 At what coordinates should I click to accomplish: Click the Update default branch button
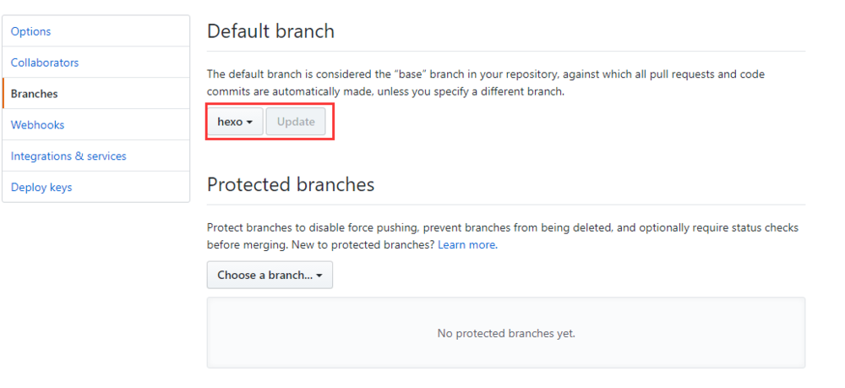296,122
